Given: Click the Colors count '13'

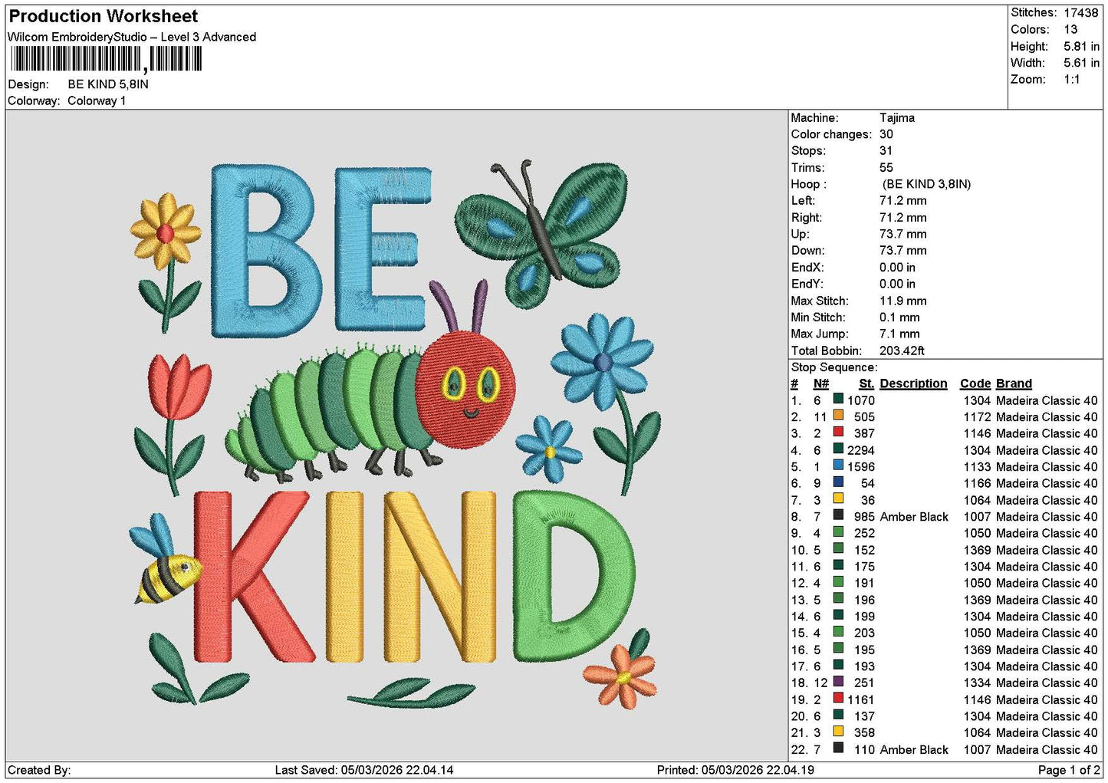Looking at the screenshot, I should point(1070,29).
